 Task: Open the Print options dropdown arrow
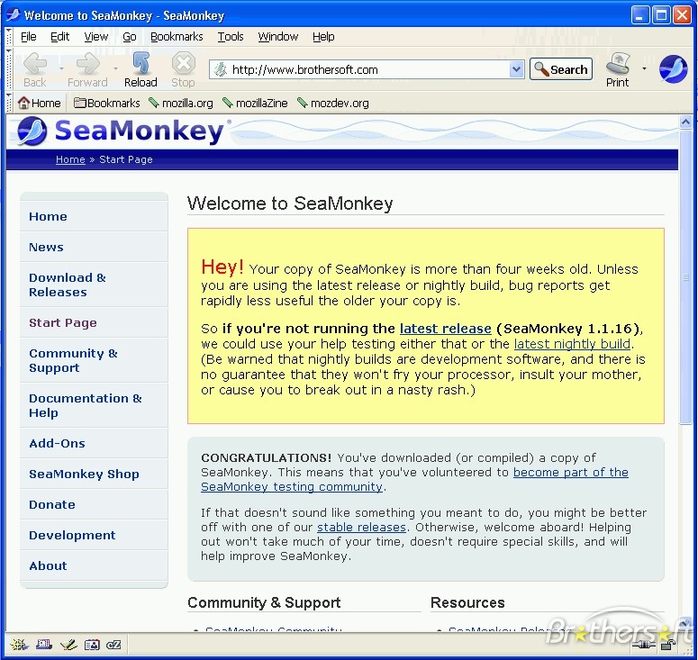coord(644,68)
